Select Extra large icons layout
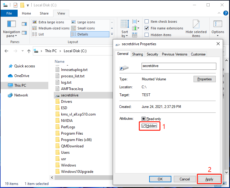The width and height of the screenshot is (230, 188). coord(52,22)
